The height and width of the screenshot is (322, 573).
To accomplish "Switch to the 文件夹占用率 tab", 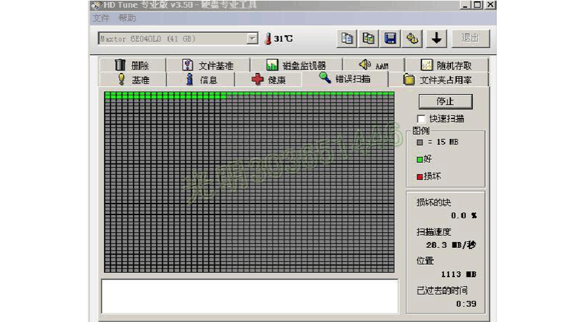I will pos(437,79).
